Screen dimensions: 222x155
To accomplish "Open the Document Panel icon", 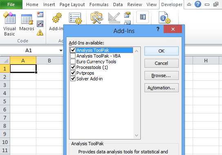I will point(164,18).
